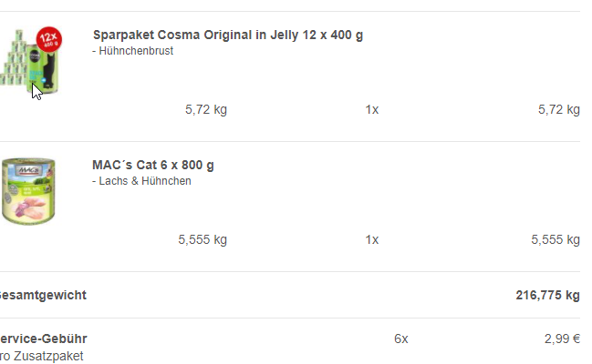This screenshot has height=364, width=592.
Task: Click the 5,72 kg total at row end
Action: [559, 109]
